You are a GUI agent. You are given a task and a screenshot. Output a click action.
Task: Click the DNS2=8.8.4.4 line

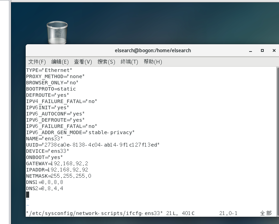45,188
